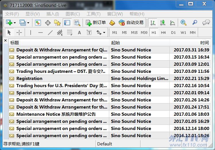Select the vertical line tool
Image resolution: width=215 pixels, height=150 pixels.
pos(30,33)
